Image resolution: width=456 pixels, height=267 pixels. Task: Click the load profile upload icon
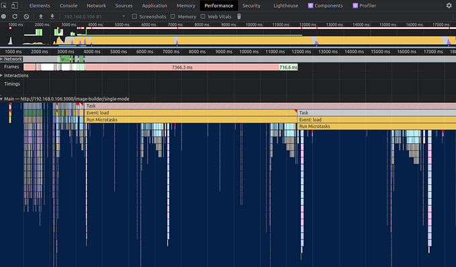coord(41,17)
